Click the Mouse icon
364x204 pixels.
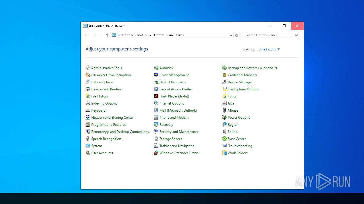pyautogui.click(x=224, y=110)
